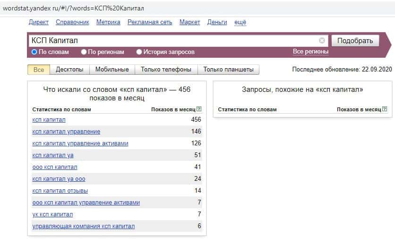The width and height of the screenshot is (395, 240).
Task: Expand the 'ещё' services menu
Action: point(240,22)
